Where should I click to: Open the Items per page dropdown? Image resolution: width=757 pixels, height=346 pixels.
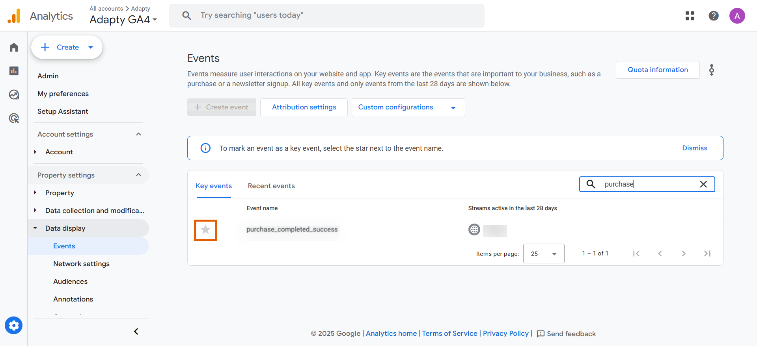(x=544, y=253)
